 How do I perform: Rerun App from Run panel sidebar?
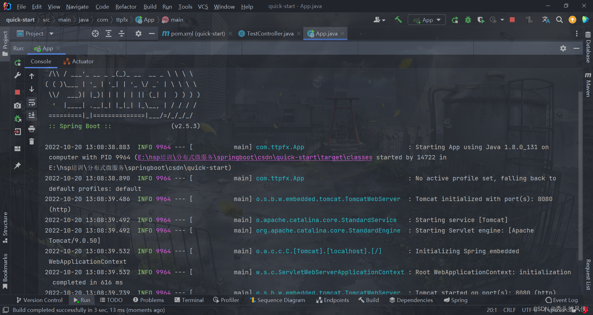18,63
